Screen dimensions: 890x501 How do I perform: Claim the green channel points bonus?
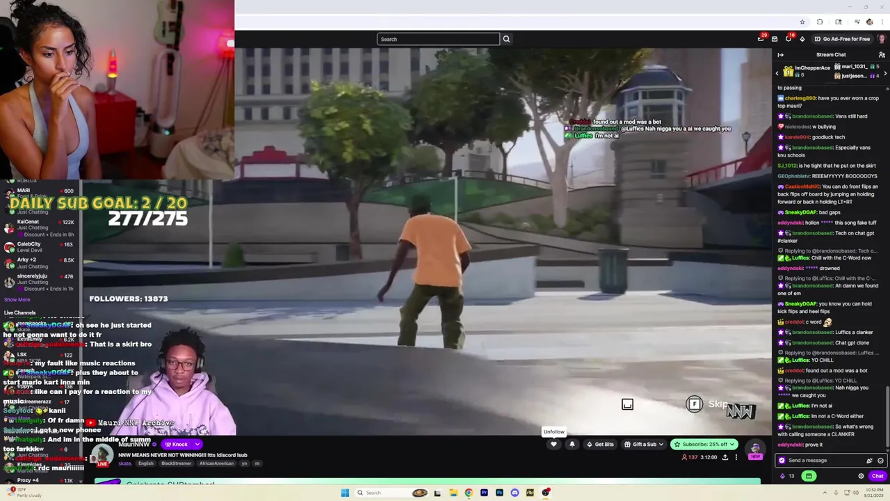809,476
